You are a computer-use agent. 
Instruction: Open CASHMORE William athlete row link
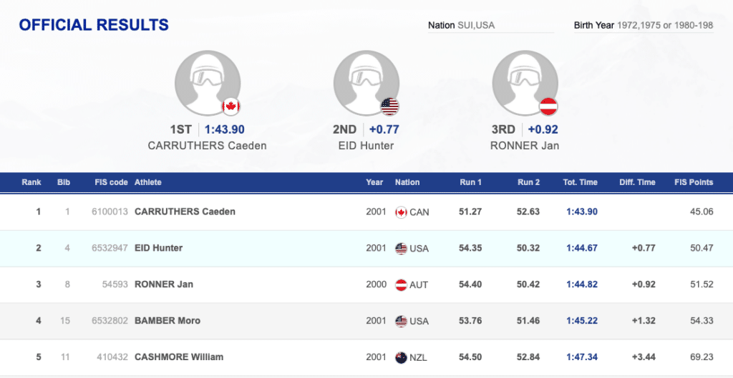point(179,357)
